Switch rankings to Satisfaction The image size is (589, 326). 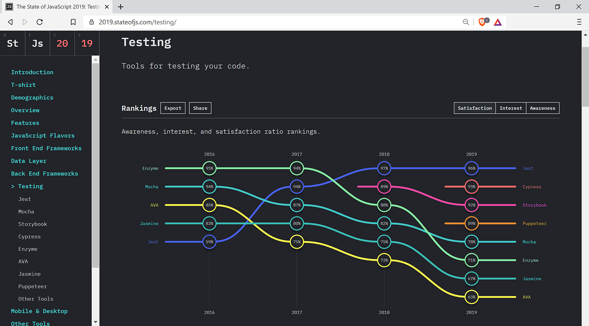click(475, 108)
